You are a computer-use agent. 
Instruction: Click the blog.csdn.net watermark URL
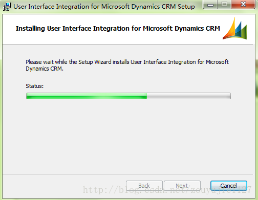167,190
